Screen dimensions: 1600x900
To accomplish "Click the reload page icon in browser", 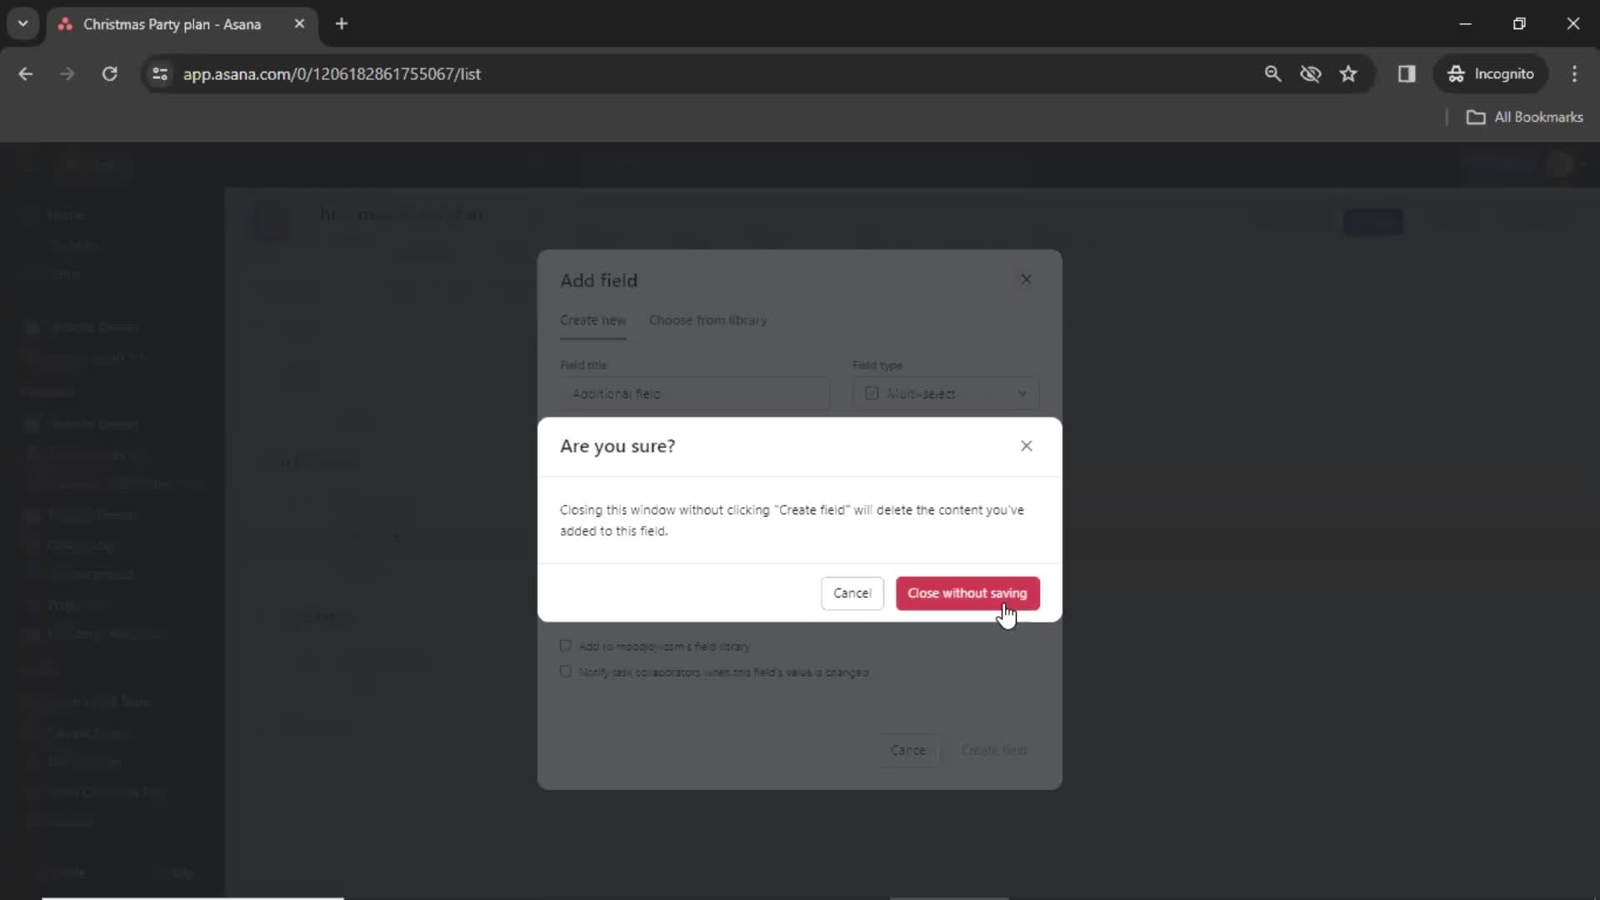I will point(109,73).
